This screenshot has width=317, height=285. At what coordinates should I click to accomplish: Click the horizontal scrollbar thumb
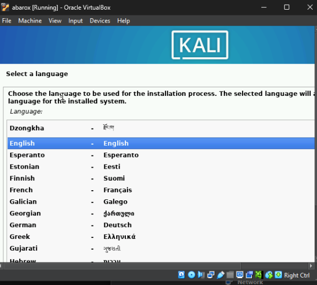tap(123, 266)
